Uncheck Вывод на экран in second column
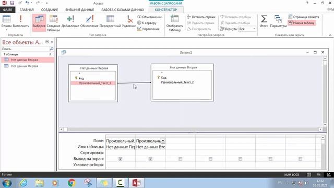334x188 pixels. [x=150, y=159]
